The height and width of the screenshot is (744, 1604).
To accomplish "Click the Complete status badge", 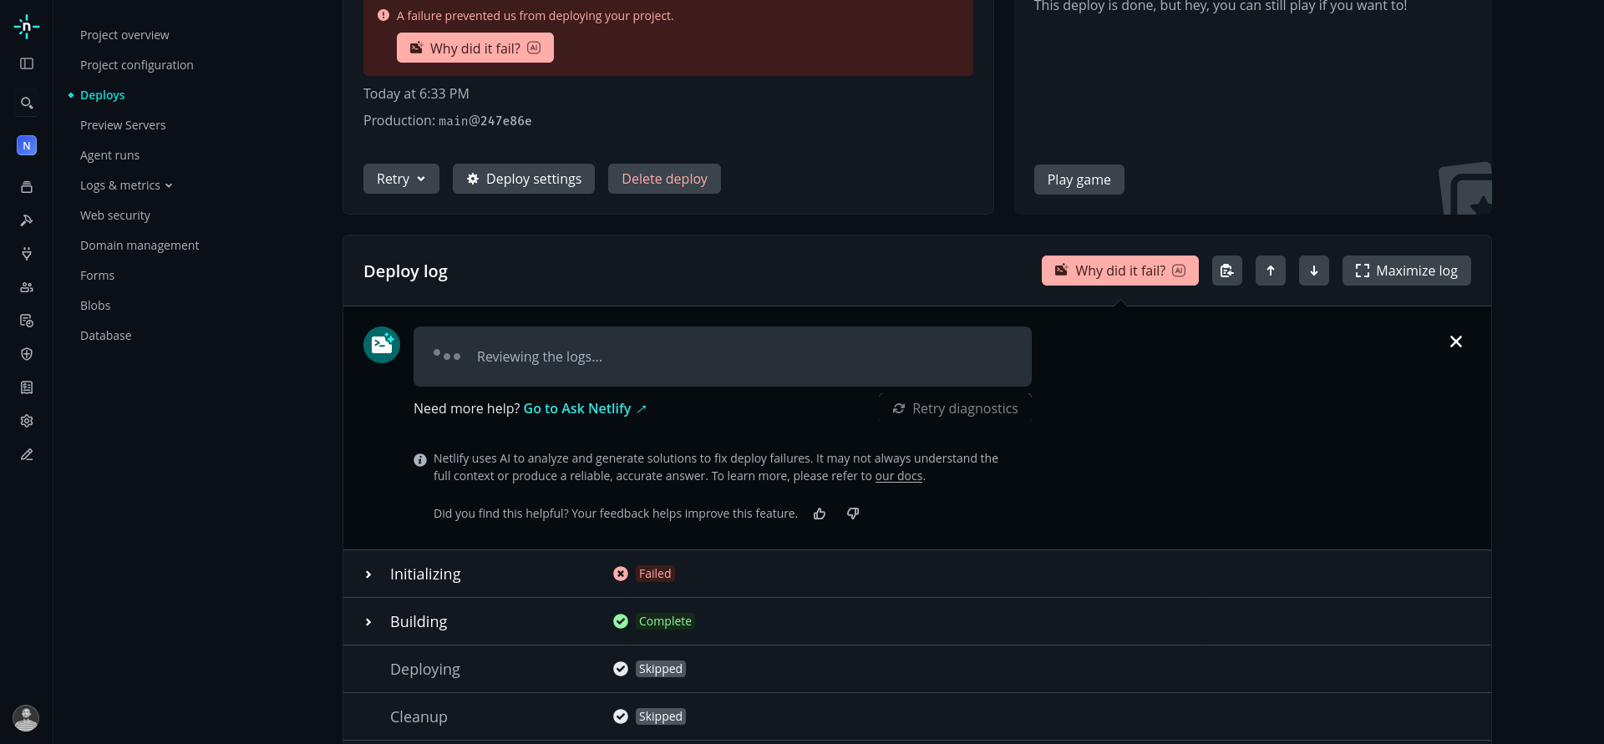I will 665,621.
